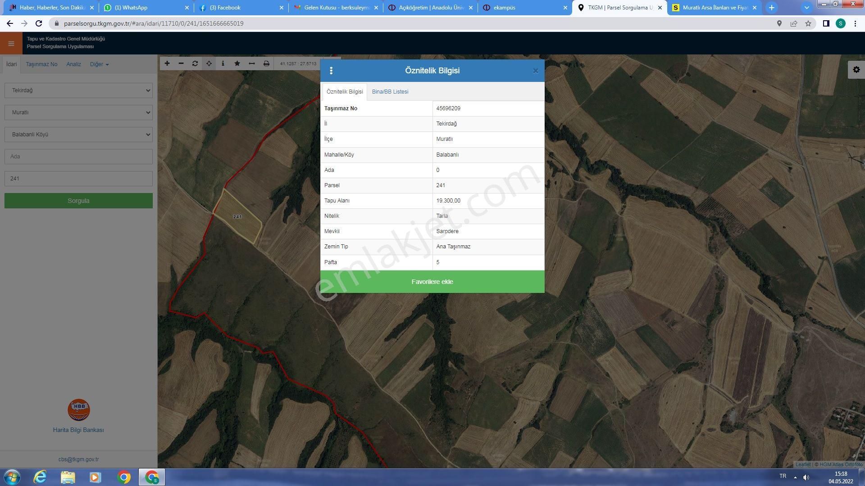Click the clock showing 15:18
The image size is (865, 486).
(841, 474)
